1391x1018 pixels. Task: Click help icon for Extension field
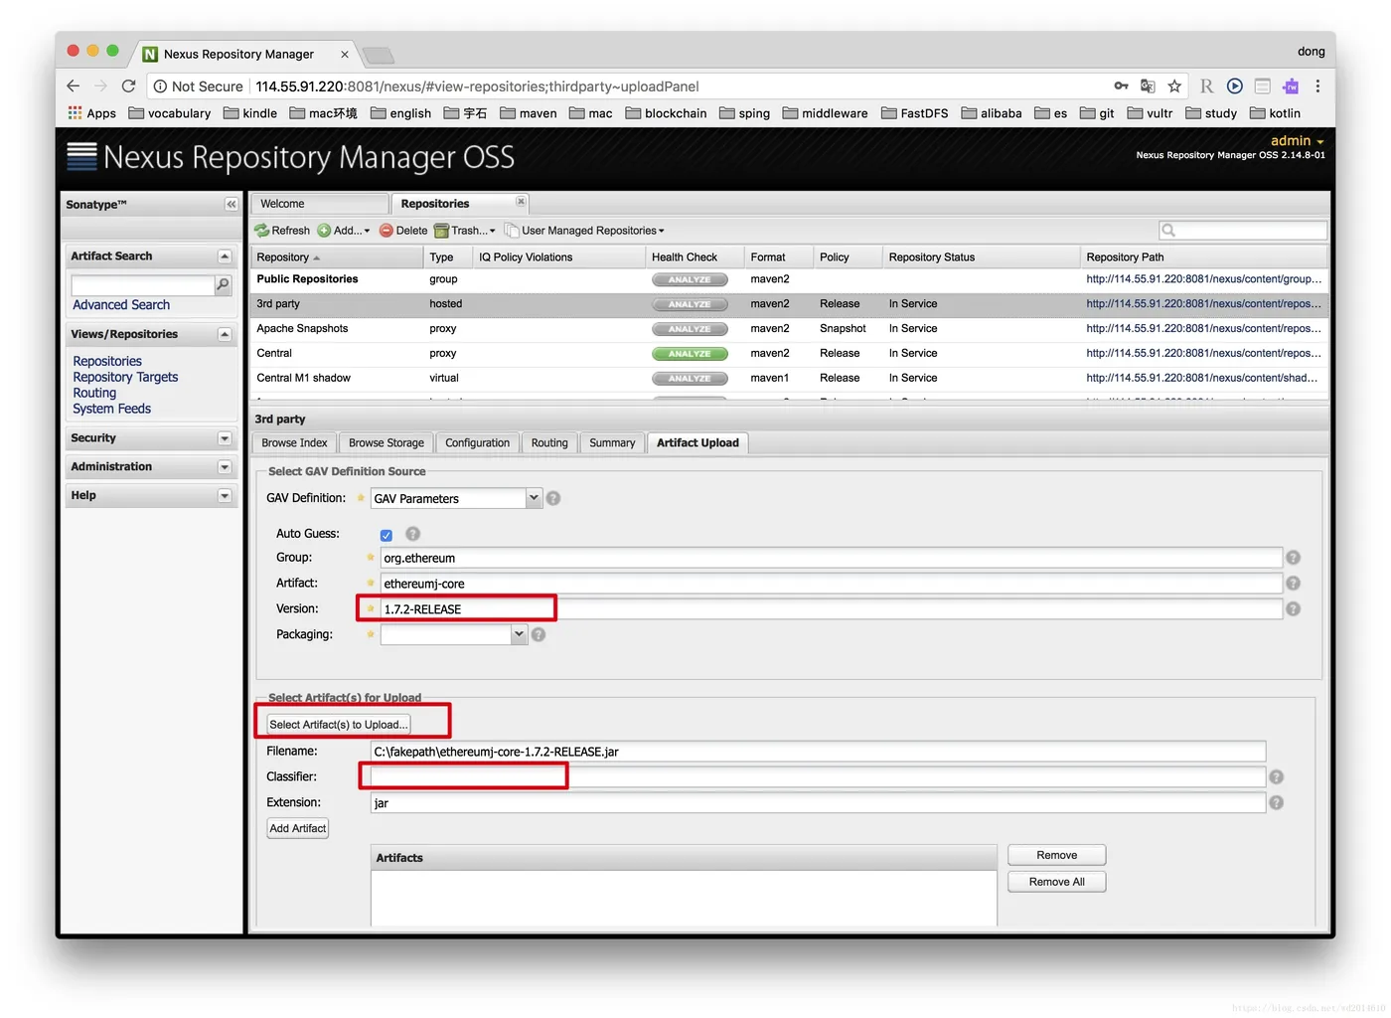(1277, 802)
